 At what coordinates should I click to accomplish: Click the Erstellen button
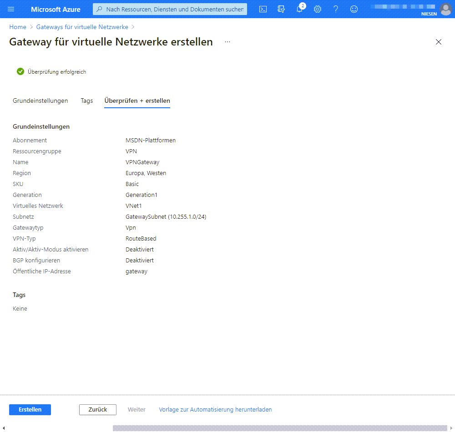[30, 409]
